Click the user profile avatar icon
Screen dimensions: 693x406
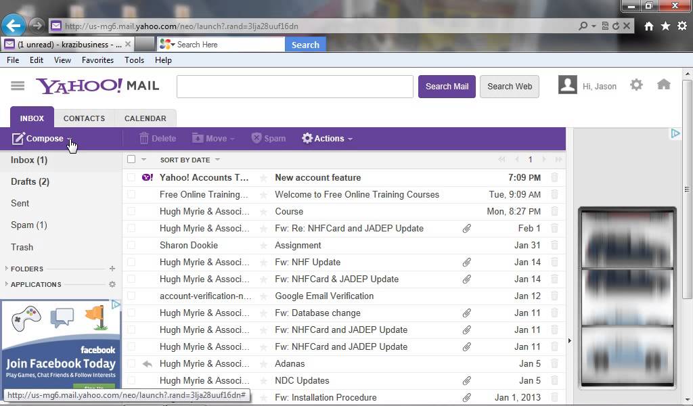(x=568, y=85)
